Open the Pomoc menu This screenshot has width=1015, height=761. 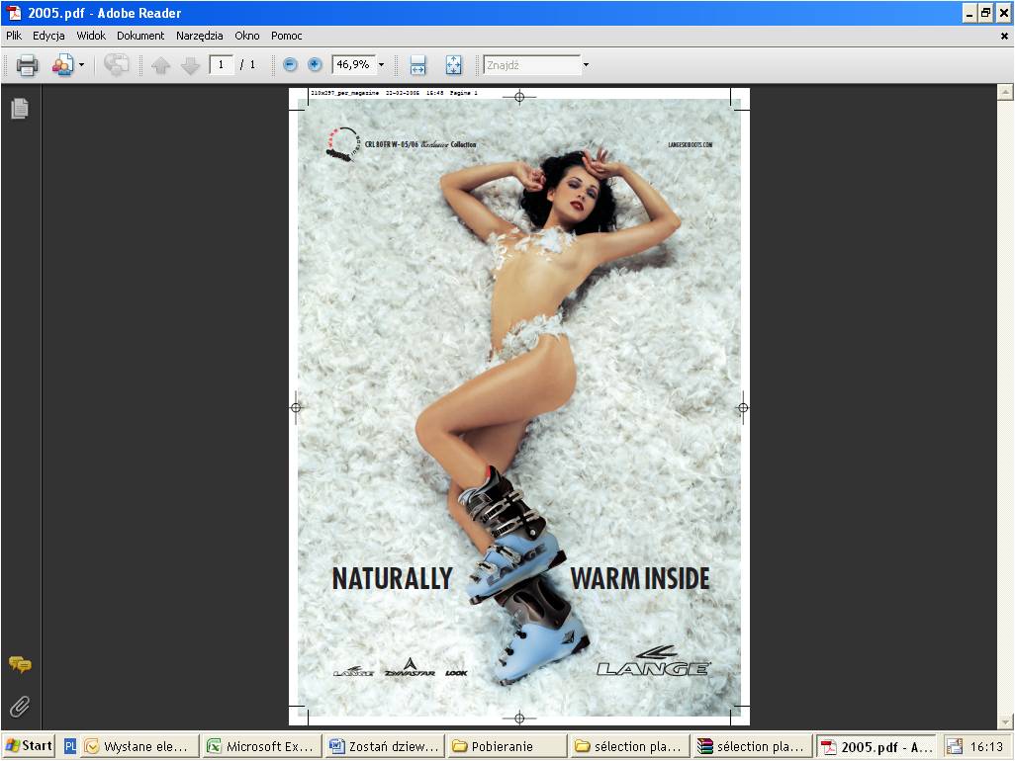[287, 36]
